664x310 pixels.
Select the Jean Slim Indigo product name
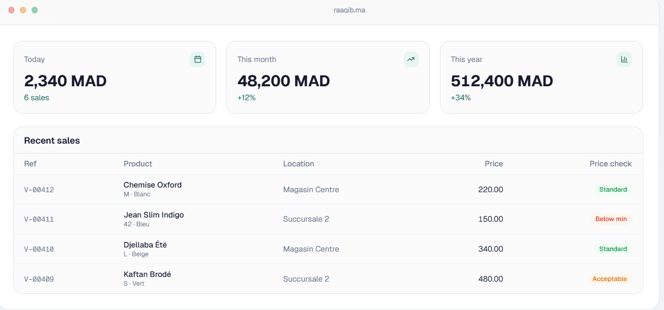pos(154,215)
